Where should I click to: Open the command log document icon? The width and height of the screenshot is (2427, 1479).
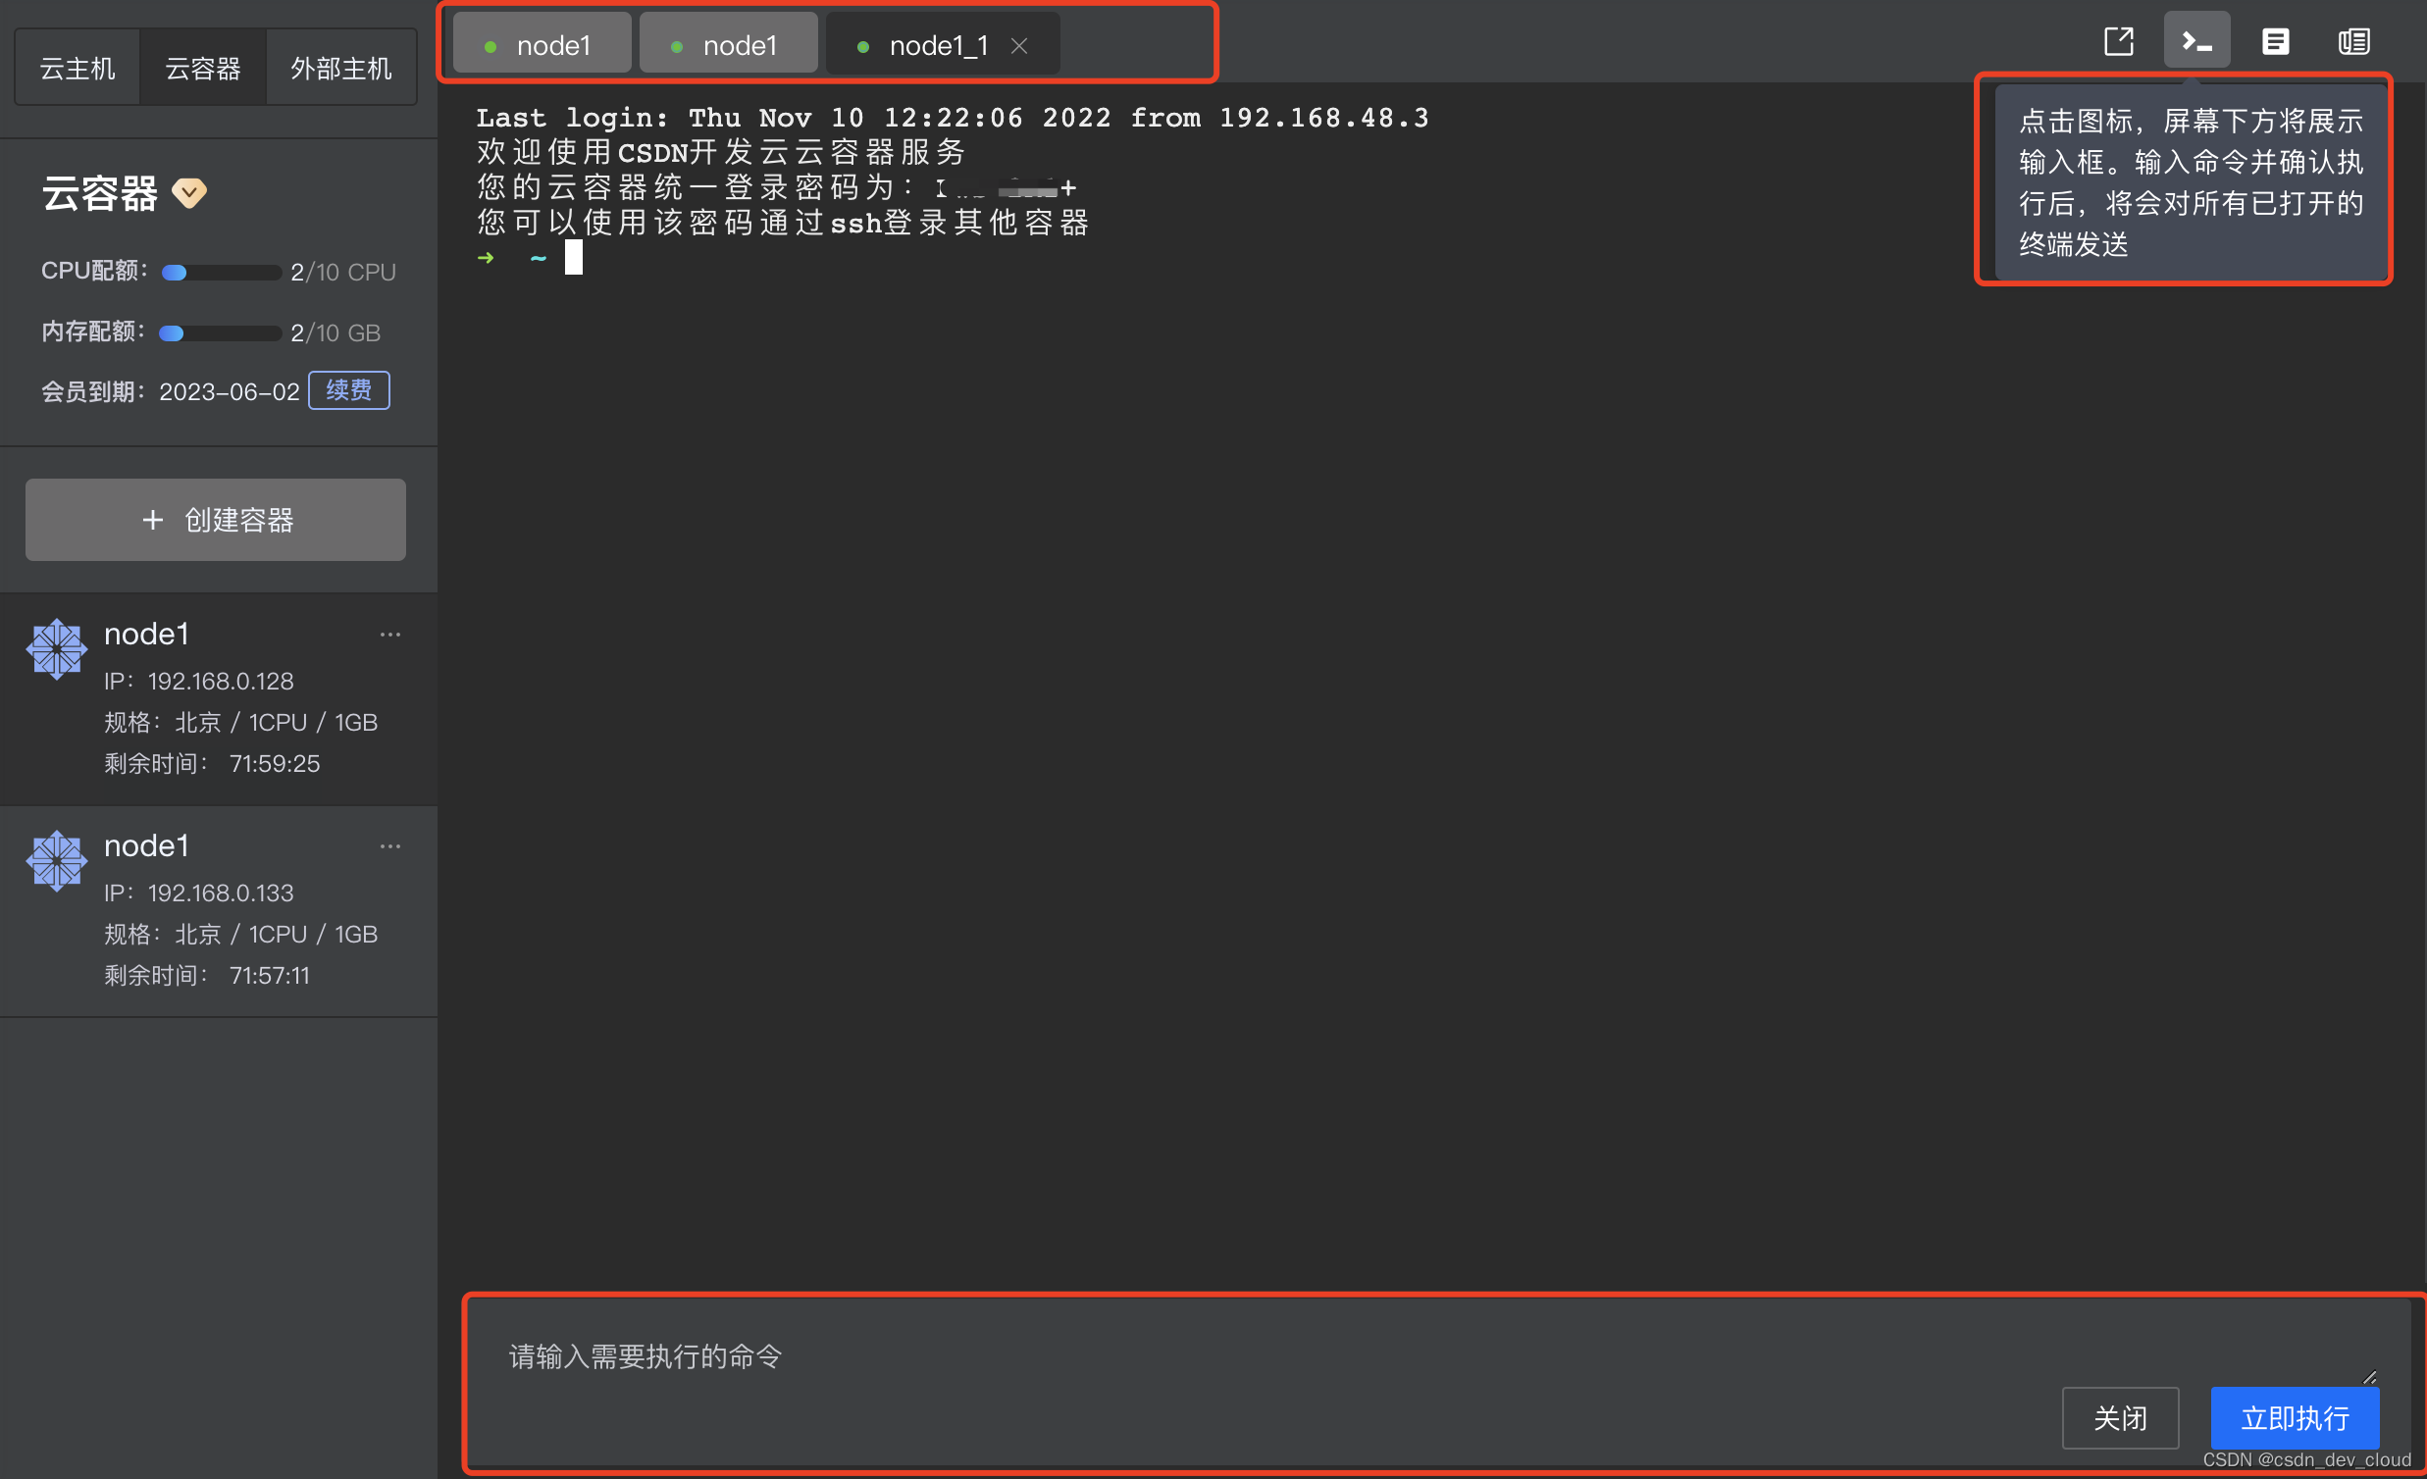[2275, 41]
